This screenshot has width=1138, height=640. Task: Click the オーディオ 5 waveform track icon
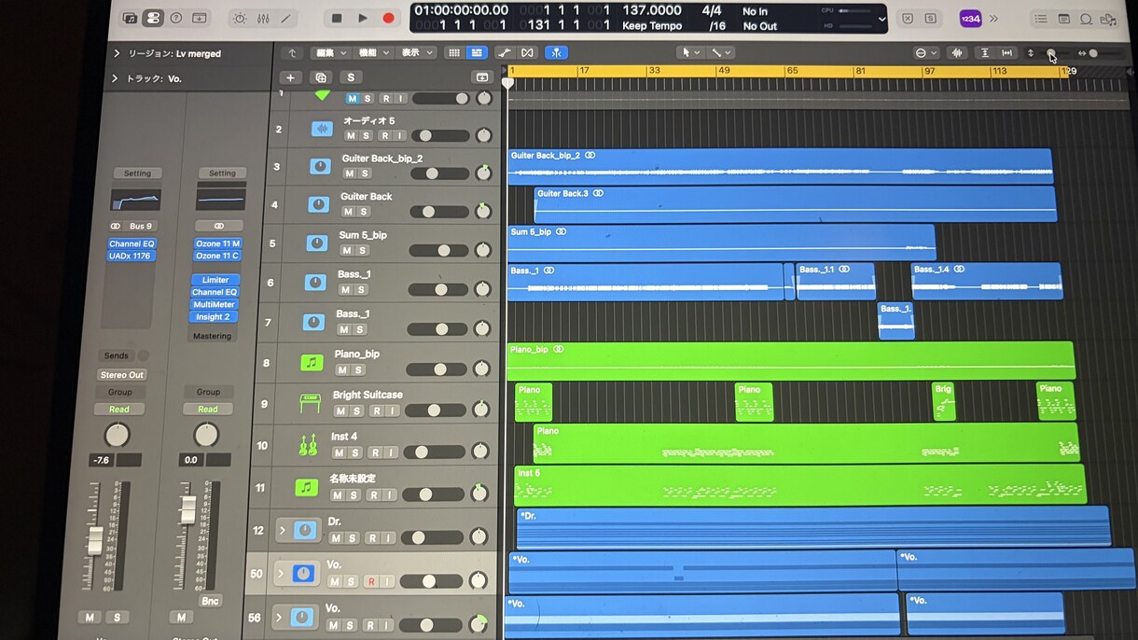coord(322,130)
